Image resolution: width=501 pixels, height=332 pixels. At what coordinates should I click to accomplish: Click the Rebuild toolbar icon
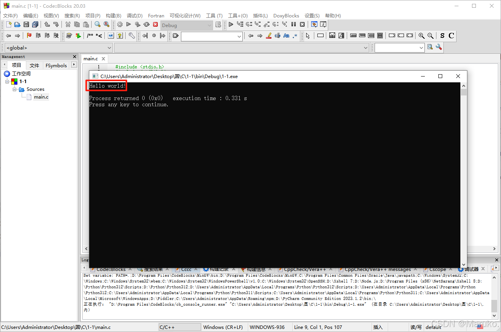tap(146, 24)
